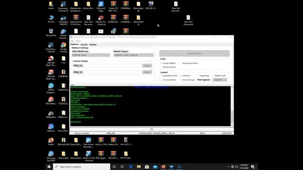Open the D88 mtk 6260 desktop file
303x170 pixels.
63,141
